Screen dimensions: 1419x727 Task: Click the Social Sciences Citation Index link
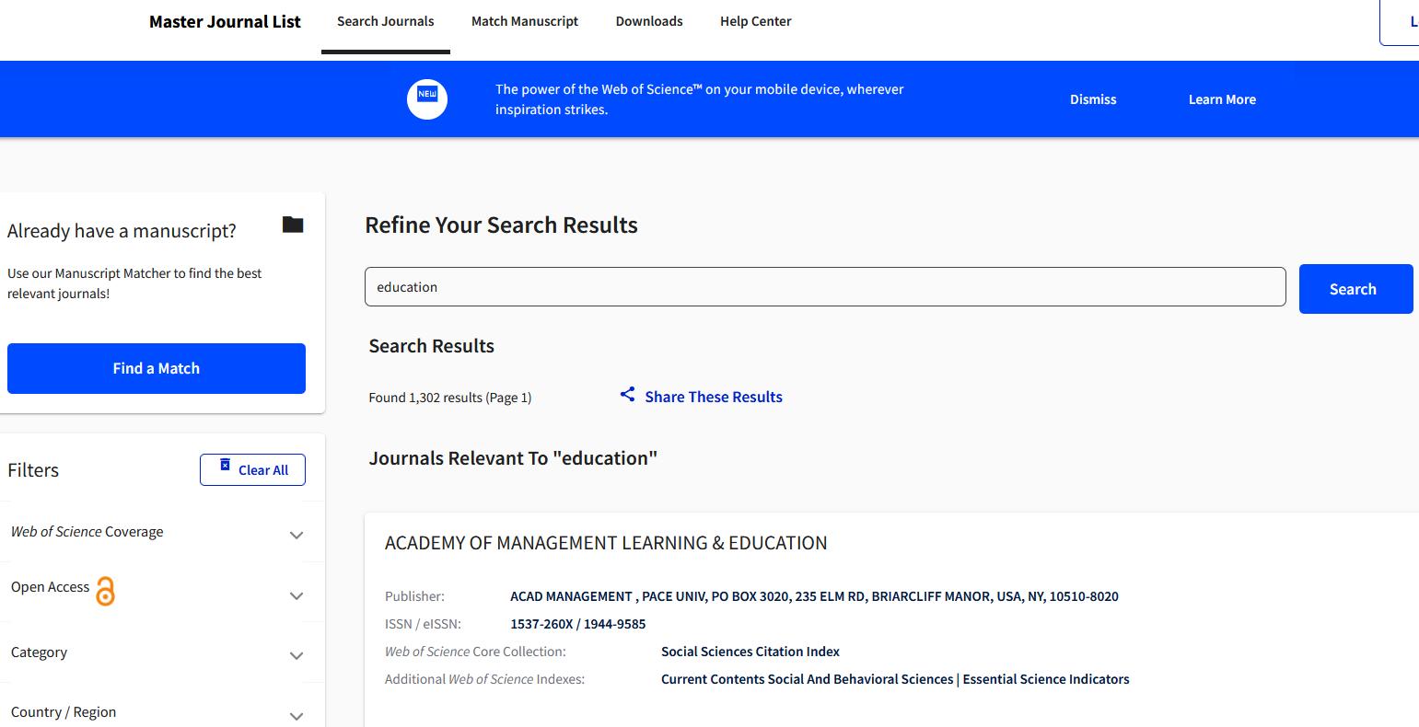click(x=750, y=652)
